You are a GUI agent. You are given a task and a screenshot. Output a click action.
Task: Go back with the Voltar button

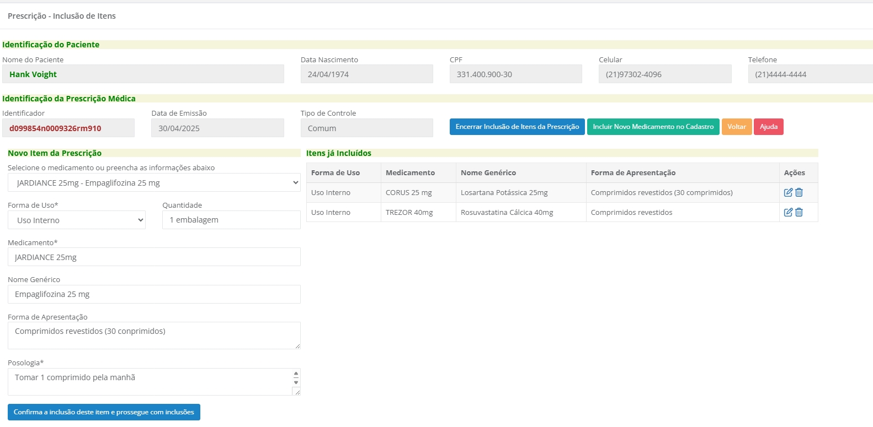tap(737, 127)
